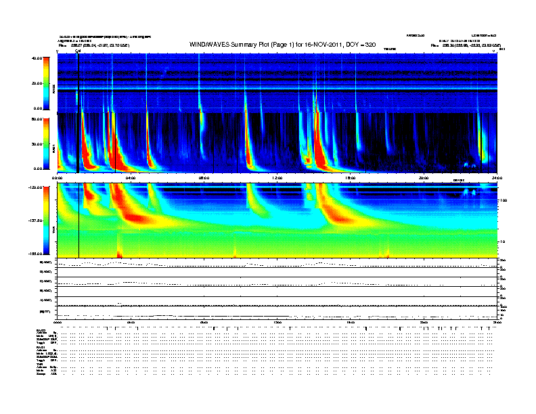Click the RAD2 intensity color bar

tap(46, 83)
